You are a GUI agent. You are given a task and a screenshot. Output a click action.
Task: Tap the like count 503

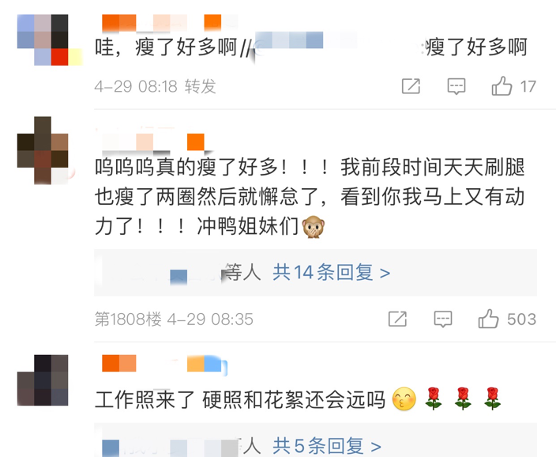tap(521, 319)
